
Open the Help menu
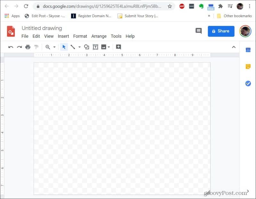[130, 36]
